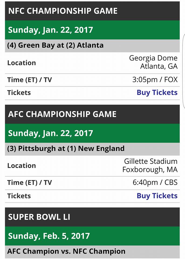The height and width of the screenshot is (259, 185).
Task: Click Buy Tickets for the AFC Championship Game
Action: 157,196
